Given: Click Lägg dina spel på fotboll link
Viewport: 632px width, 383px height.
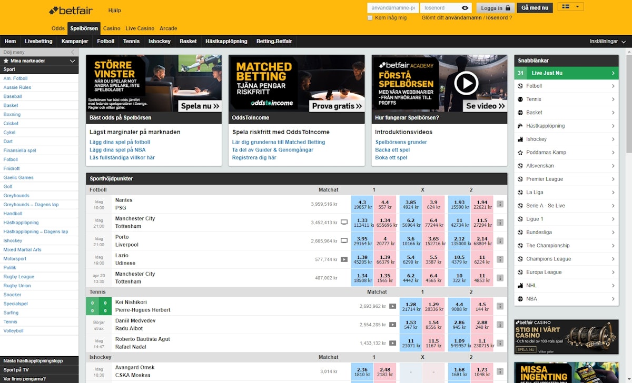Looking at the screenshot, I should click(120, 142).
